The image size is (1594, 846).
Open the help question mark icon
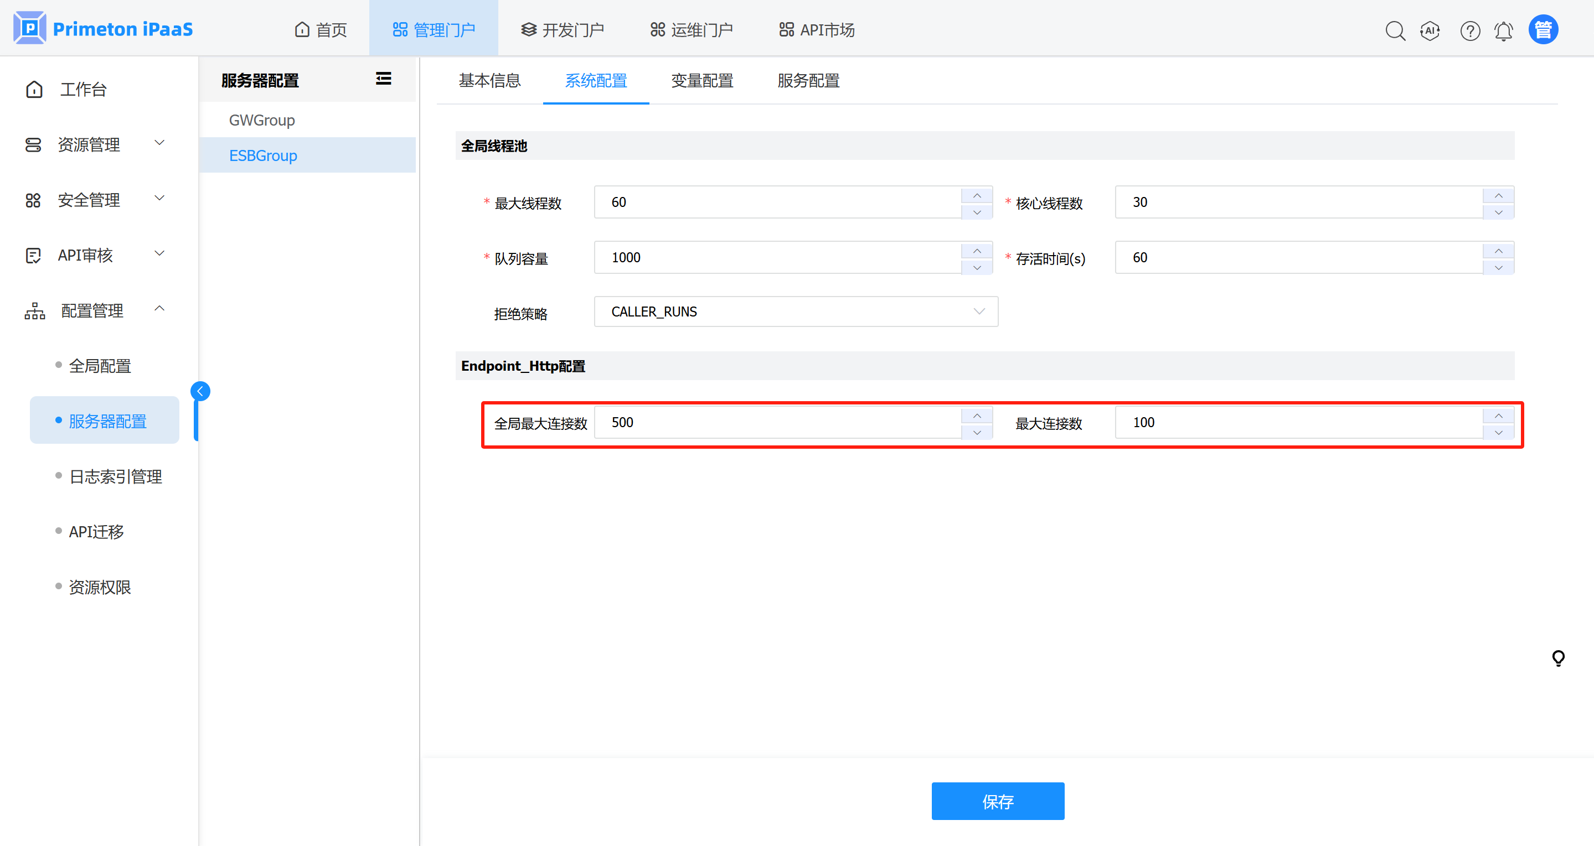[x=1469, y=30]
